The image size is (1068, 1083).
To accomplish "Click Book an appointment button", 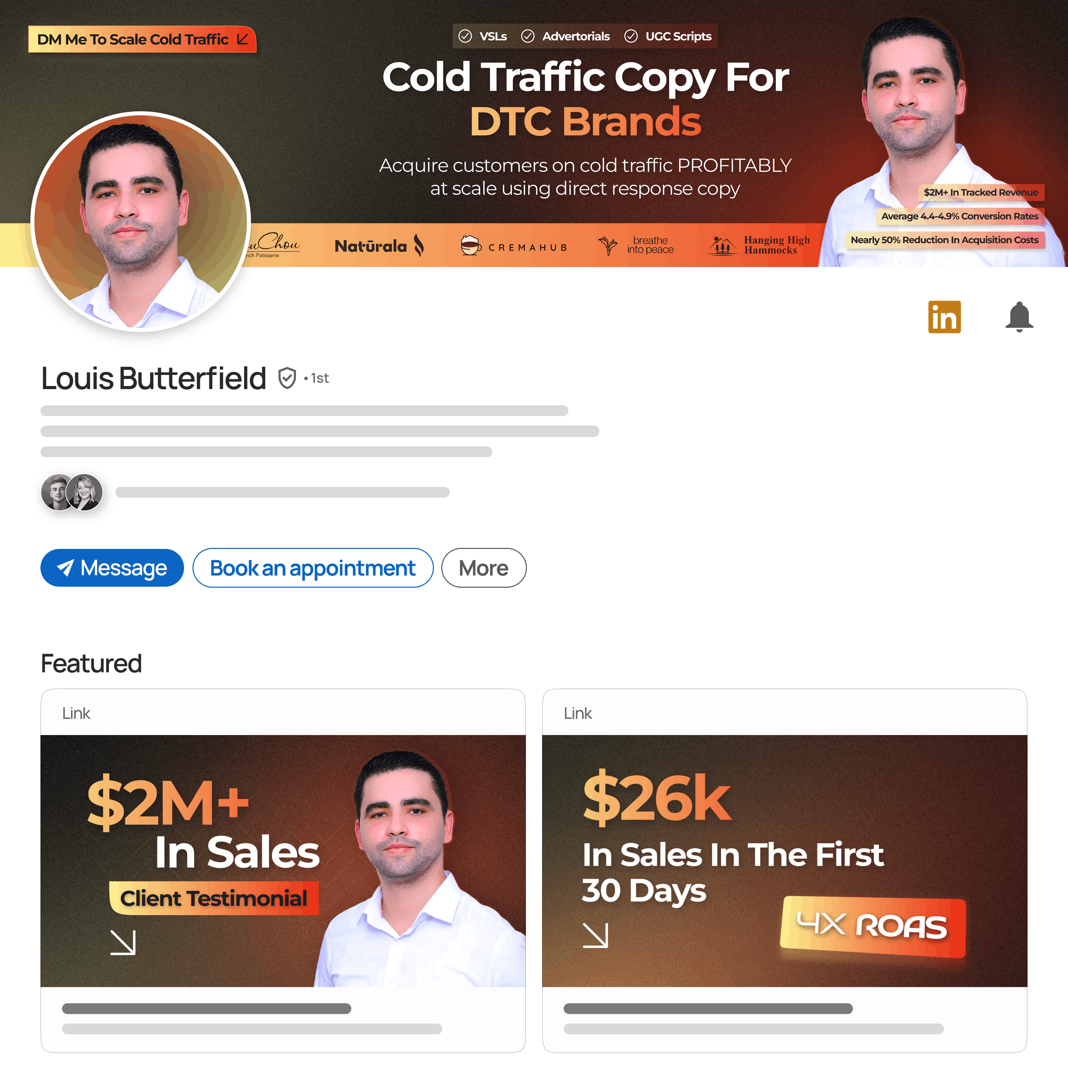I will point(313,568).
